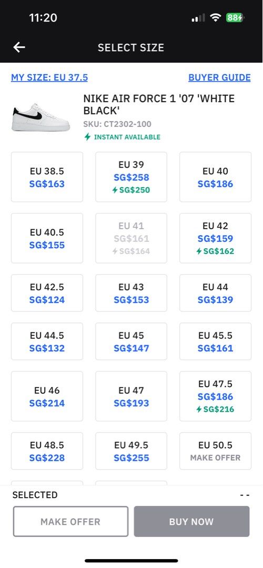The image size is (263, 568).
Task: Select size EU 46 for SG$214
Action: 47,397
